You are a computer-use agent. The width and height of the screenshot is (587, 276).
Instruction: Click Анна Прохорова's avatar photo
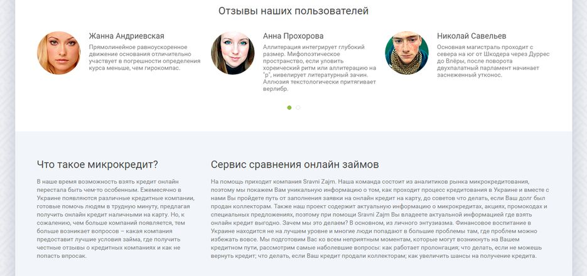(x=233, y=53)
